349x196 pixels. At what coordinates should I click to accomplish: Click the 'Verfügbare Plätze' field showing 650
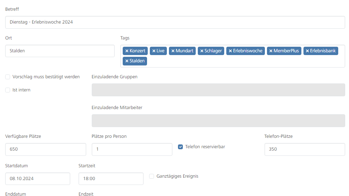[46, 150]
